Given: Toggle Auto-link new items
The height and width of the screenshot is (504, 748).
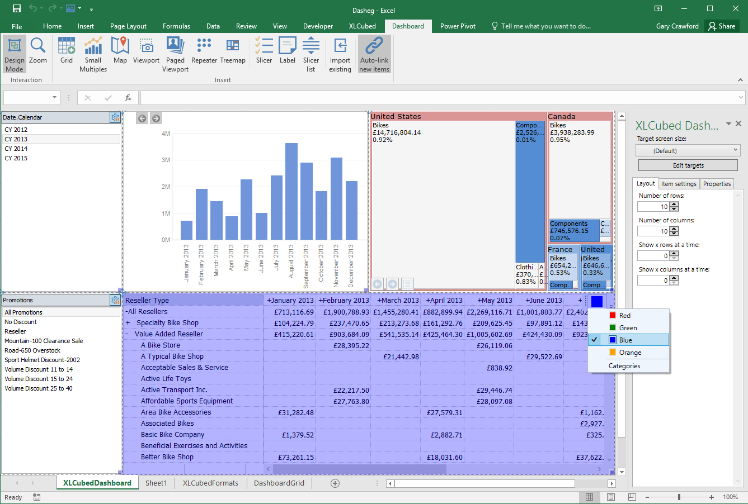Looking at the screenshot, I should pyautogui.click(x=374, y=55).
